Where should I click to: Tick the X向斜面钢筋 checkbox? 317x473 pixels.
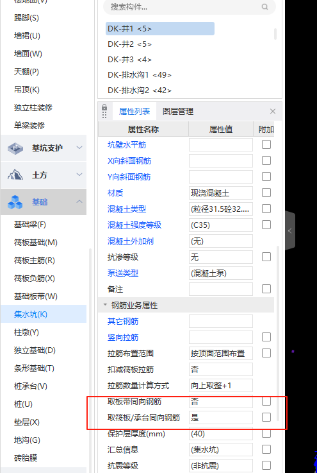pos(266,160)
